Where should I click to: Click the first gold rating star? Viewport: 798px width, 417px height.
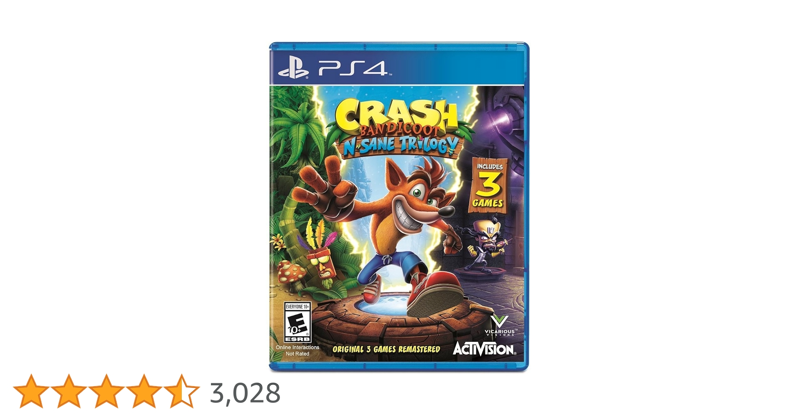(31, 390)
